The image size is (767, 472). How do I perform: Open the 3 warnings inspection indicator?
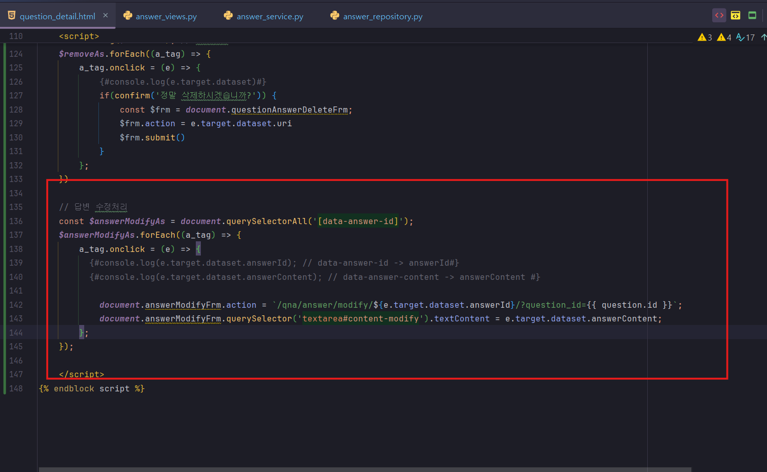click(x=705, y=38)
